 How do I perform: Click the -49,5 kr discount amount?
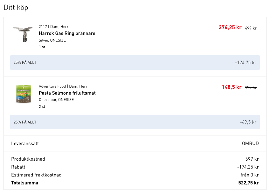248,122
